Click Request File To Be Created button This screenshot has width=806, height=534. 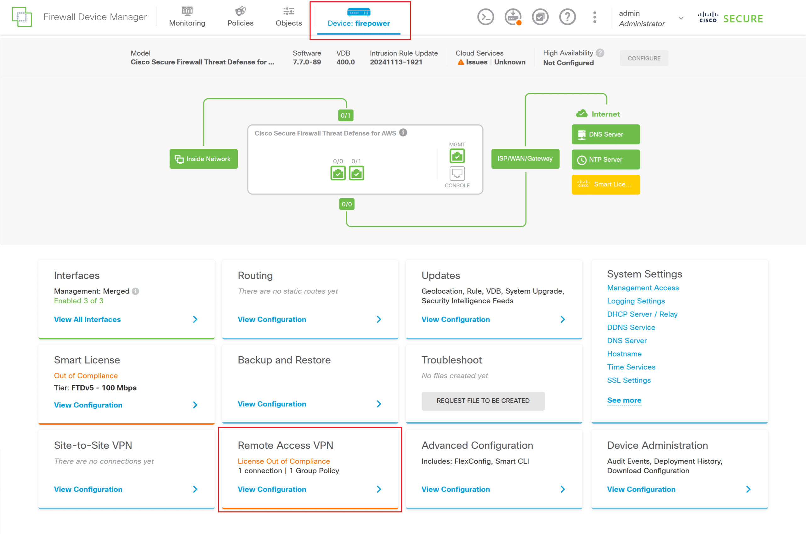(x=483, y=401)
